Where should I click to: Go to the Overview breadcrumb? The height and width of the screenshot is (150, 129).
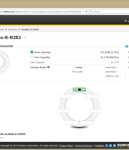[13, 30]
